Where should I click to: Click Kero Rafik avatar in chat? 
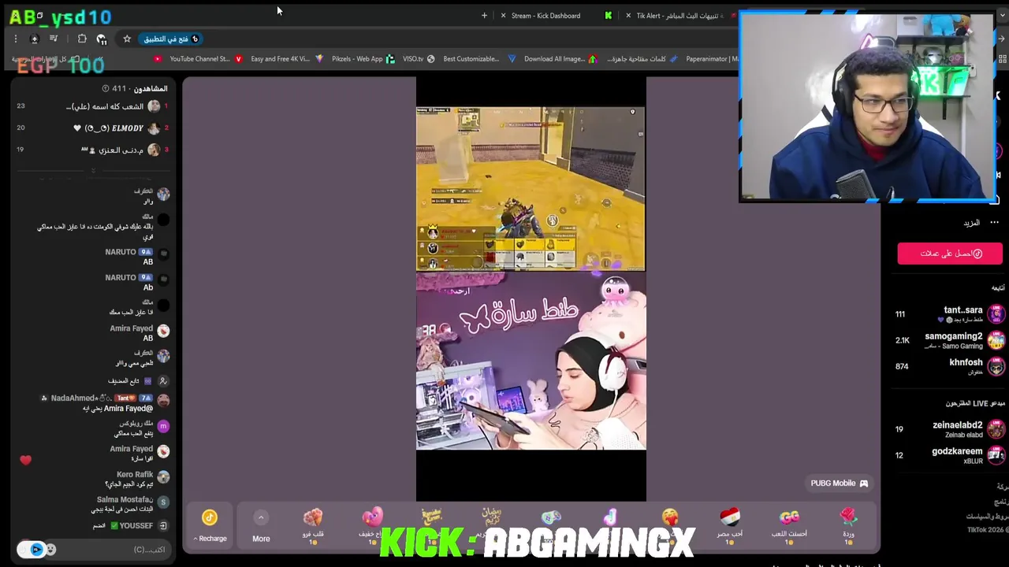tap(163, 477)
